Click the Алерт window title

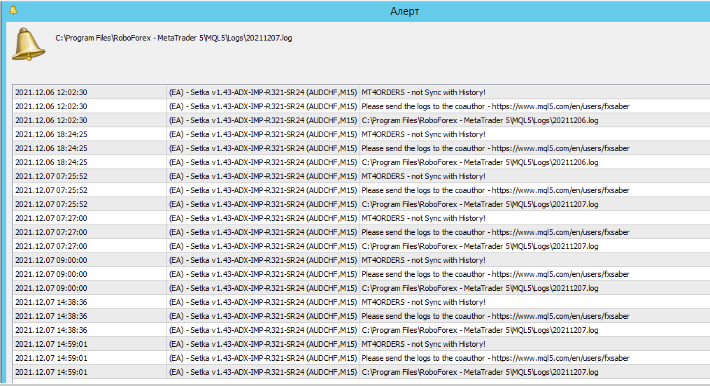point(404,11)
